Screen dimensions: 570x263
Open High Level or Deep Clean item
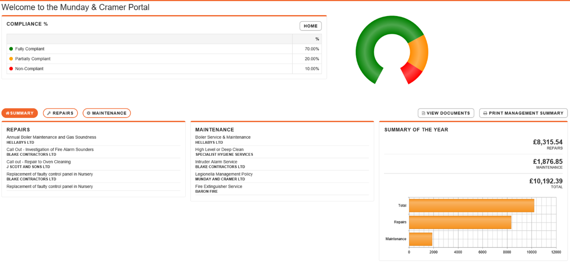click(x=220, y=150)
